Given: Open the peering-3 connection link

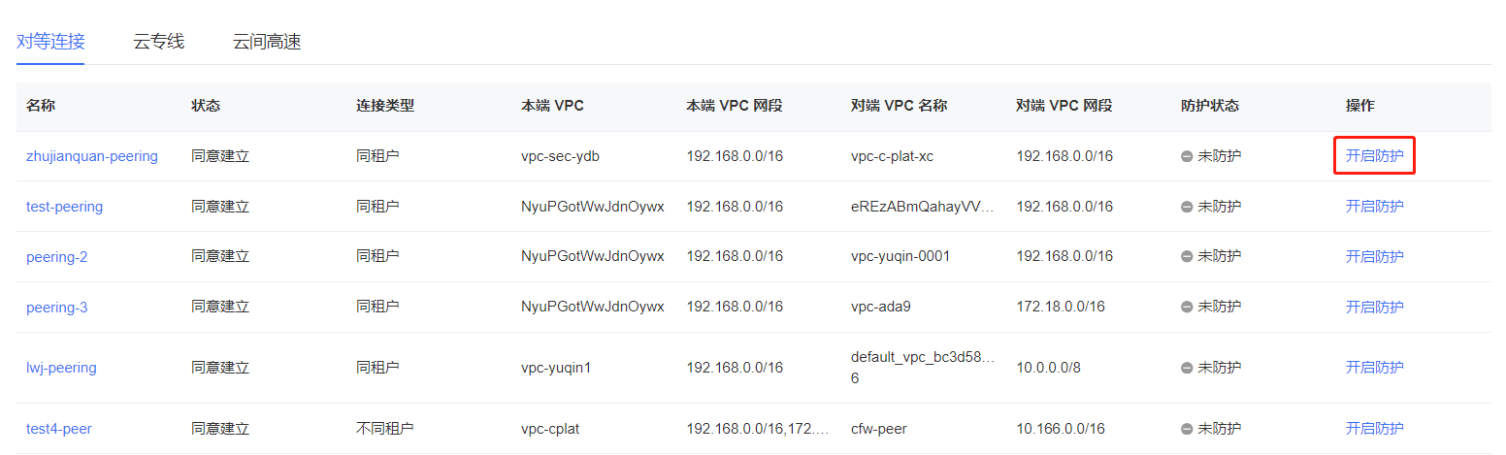Looking at the screenshot, I should coord(56,308).
